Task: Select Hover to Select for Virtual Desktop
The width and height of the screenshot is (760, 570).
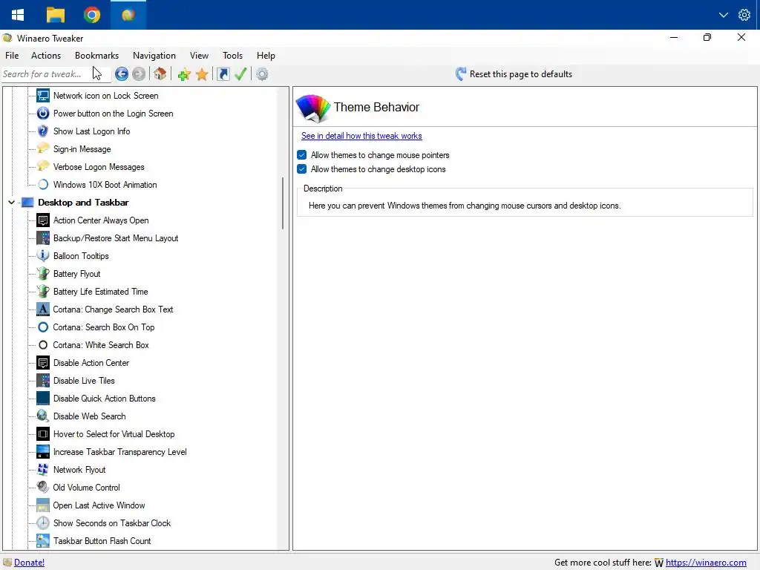Action: coord(114,434)
